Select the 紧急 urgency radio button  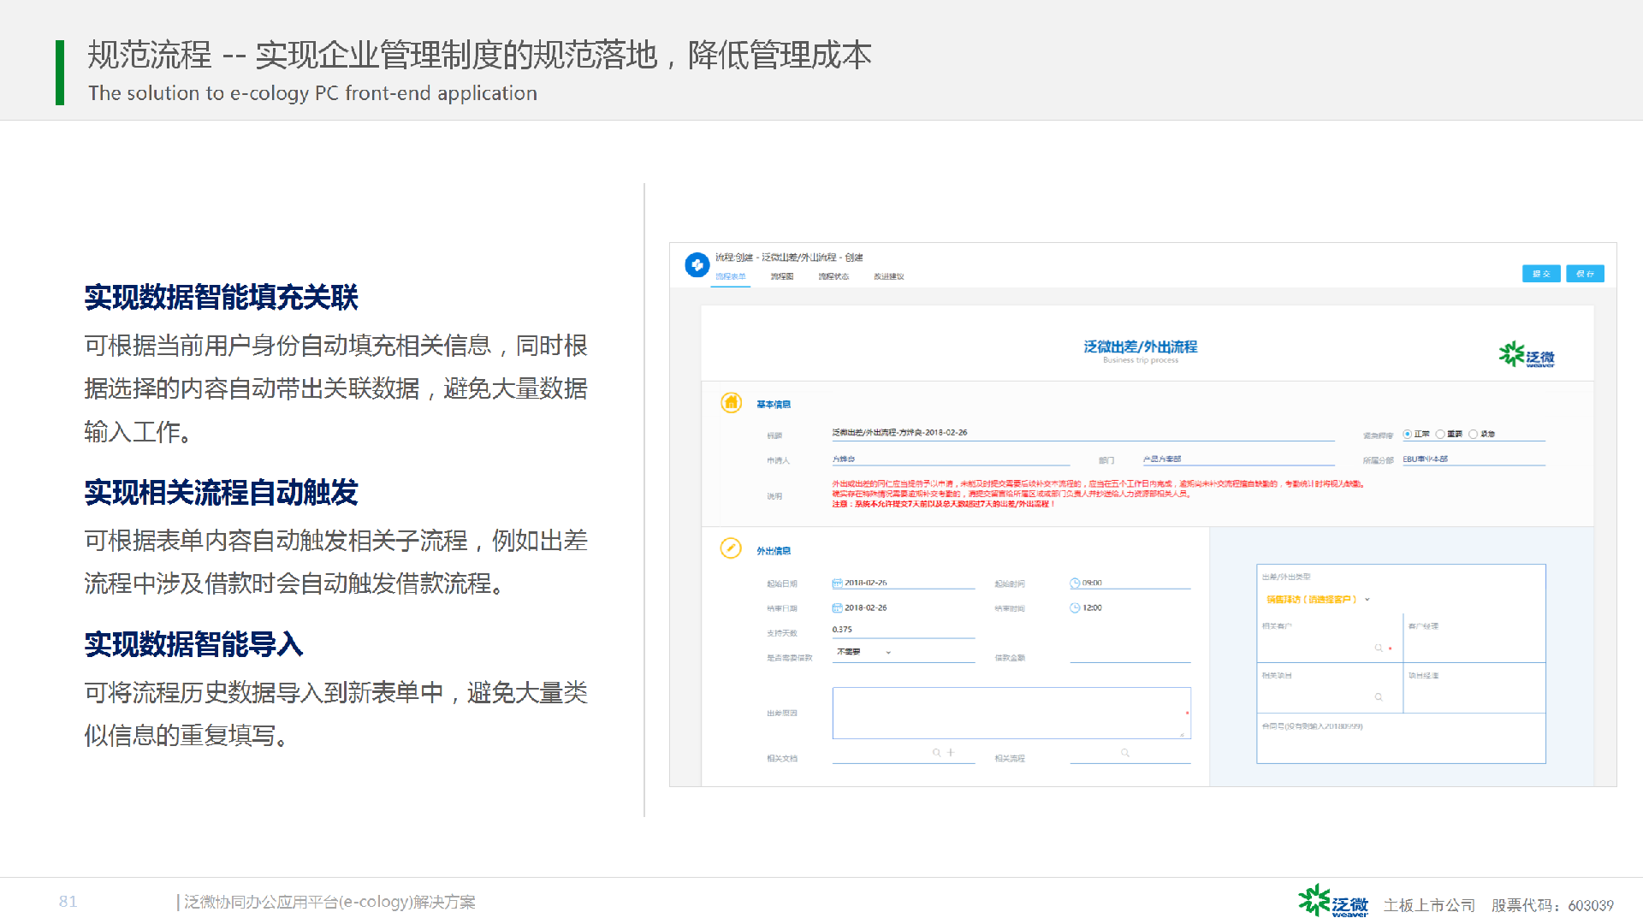coord(1473,435)
